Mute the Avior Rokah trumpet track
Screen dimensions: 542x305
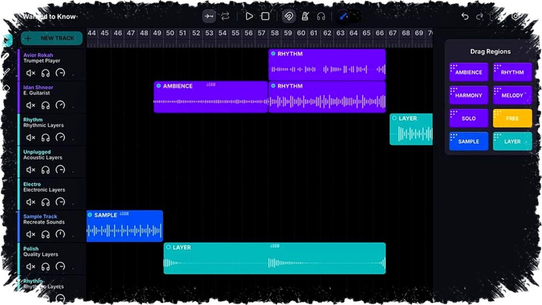pyautogui.click(x=30, y=73)
